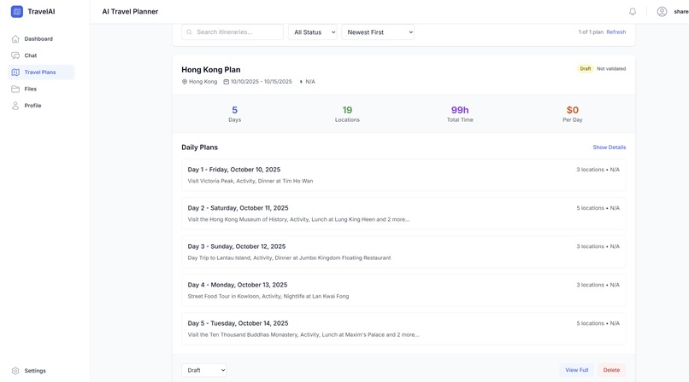Image resolution: width=689 pixels, height=382 pixels.
Task: Open the Chat bubble icon
Action: coord(15,55)
